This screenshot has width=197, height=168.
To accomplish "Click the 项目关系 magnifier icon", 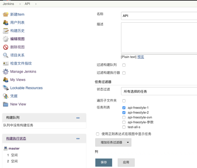I will pyautogui.click(x=6, y=55).
